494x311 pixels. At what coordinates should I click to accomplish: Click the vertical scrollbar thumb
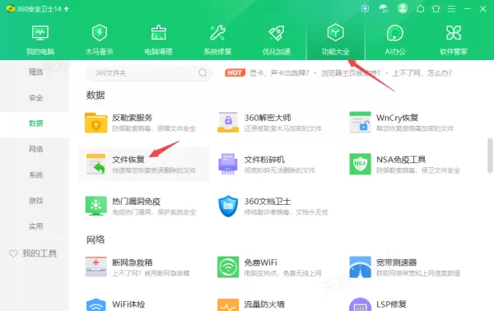click(x=490, y=155)
